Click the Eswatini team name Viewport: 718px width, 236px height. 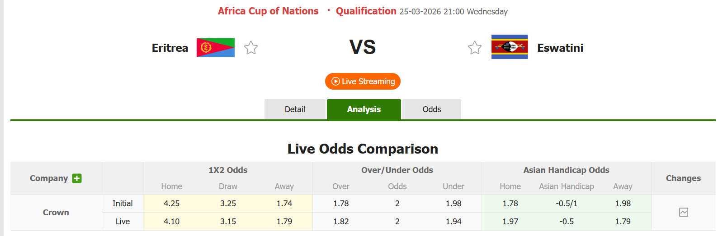point(560,48)
